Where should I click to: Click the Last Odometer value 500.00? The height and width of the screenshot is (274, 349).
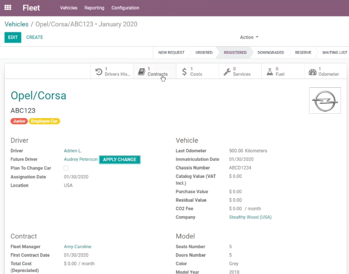coord(236,151)
